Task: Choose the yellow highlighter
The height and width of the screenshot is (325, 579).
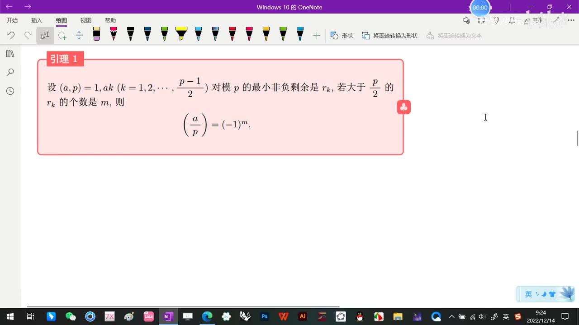Action: (181, 34)
